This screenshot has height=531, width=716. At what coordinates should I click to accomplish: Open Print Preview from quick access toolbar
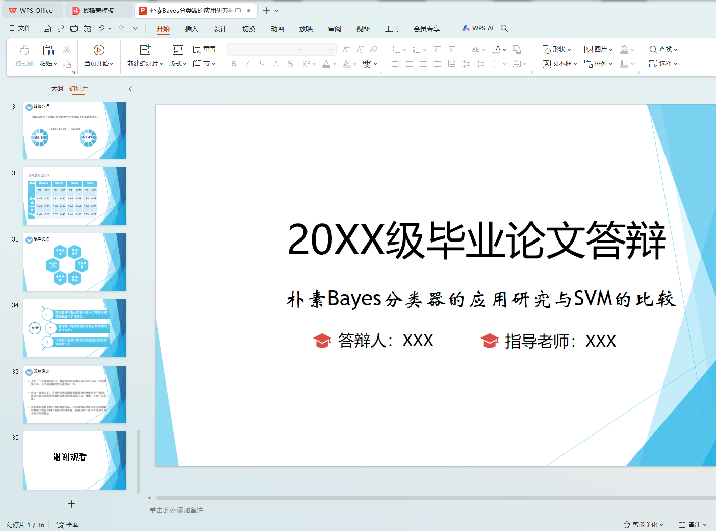click(x=87, y=28)
